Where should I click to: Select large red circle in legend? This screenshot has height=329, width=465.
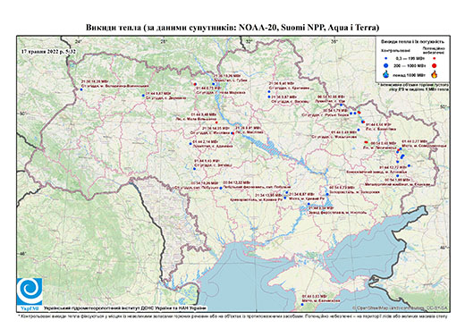point(435,65)
